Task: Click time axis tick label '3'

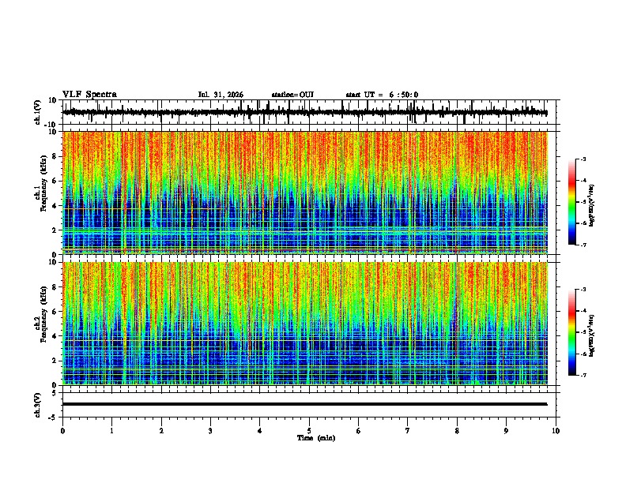Action: pyautogui.click(x=210, y=431)
